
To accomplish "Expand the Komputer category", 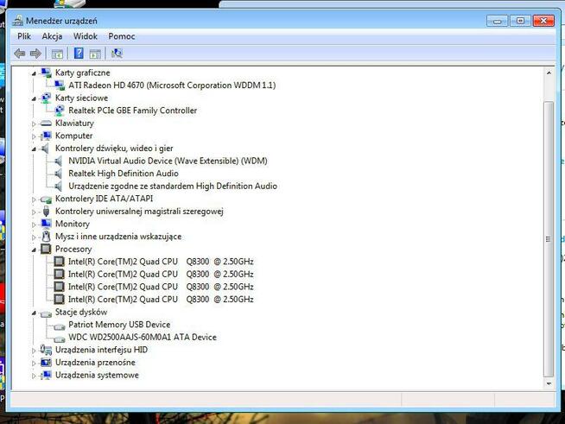I will point(34,136).
